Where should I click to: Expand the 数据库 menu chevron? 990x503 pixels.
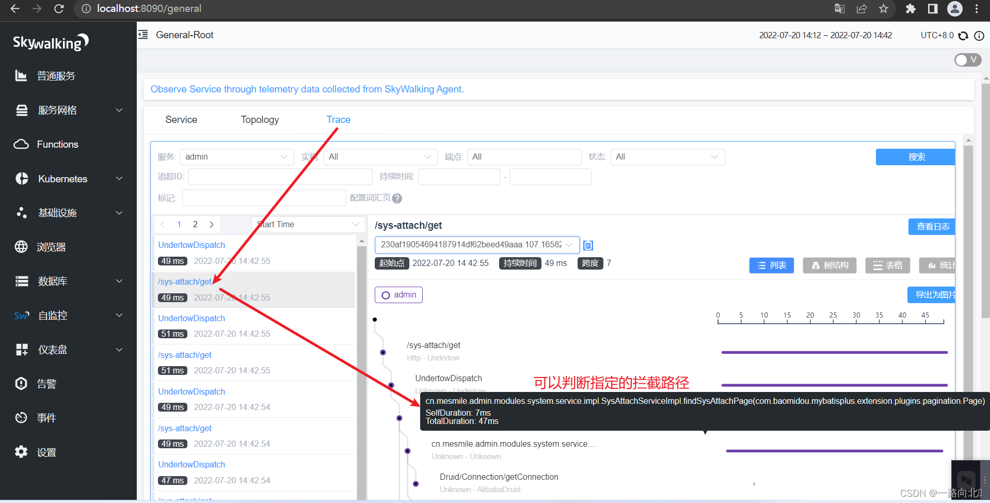click(x=119, y=281)
